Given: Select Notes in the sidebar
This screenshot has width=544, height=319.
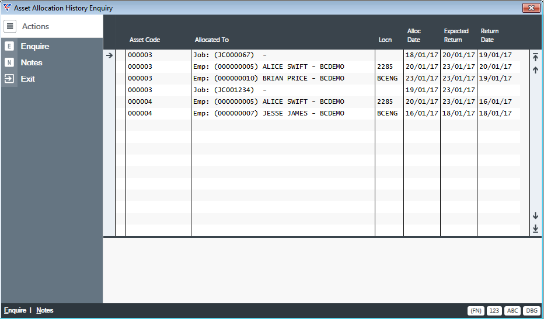Looking at the screenshot, I should click(x=32, y=62).
